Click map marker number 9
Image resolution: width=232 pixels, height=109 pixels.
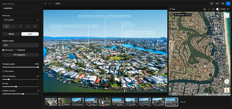[220, 61]
